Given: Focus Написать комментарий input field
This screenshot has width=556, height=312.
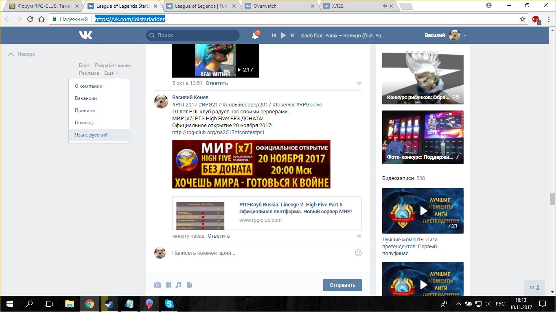Looking at the screenshot, I should point(260,253).
